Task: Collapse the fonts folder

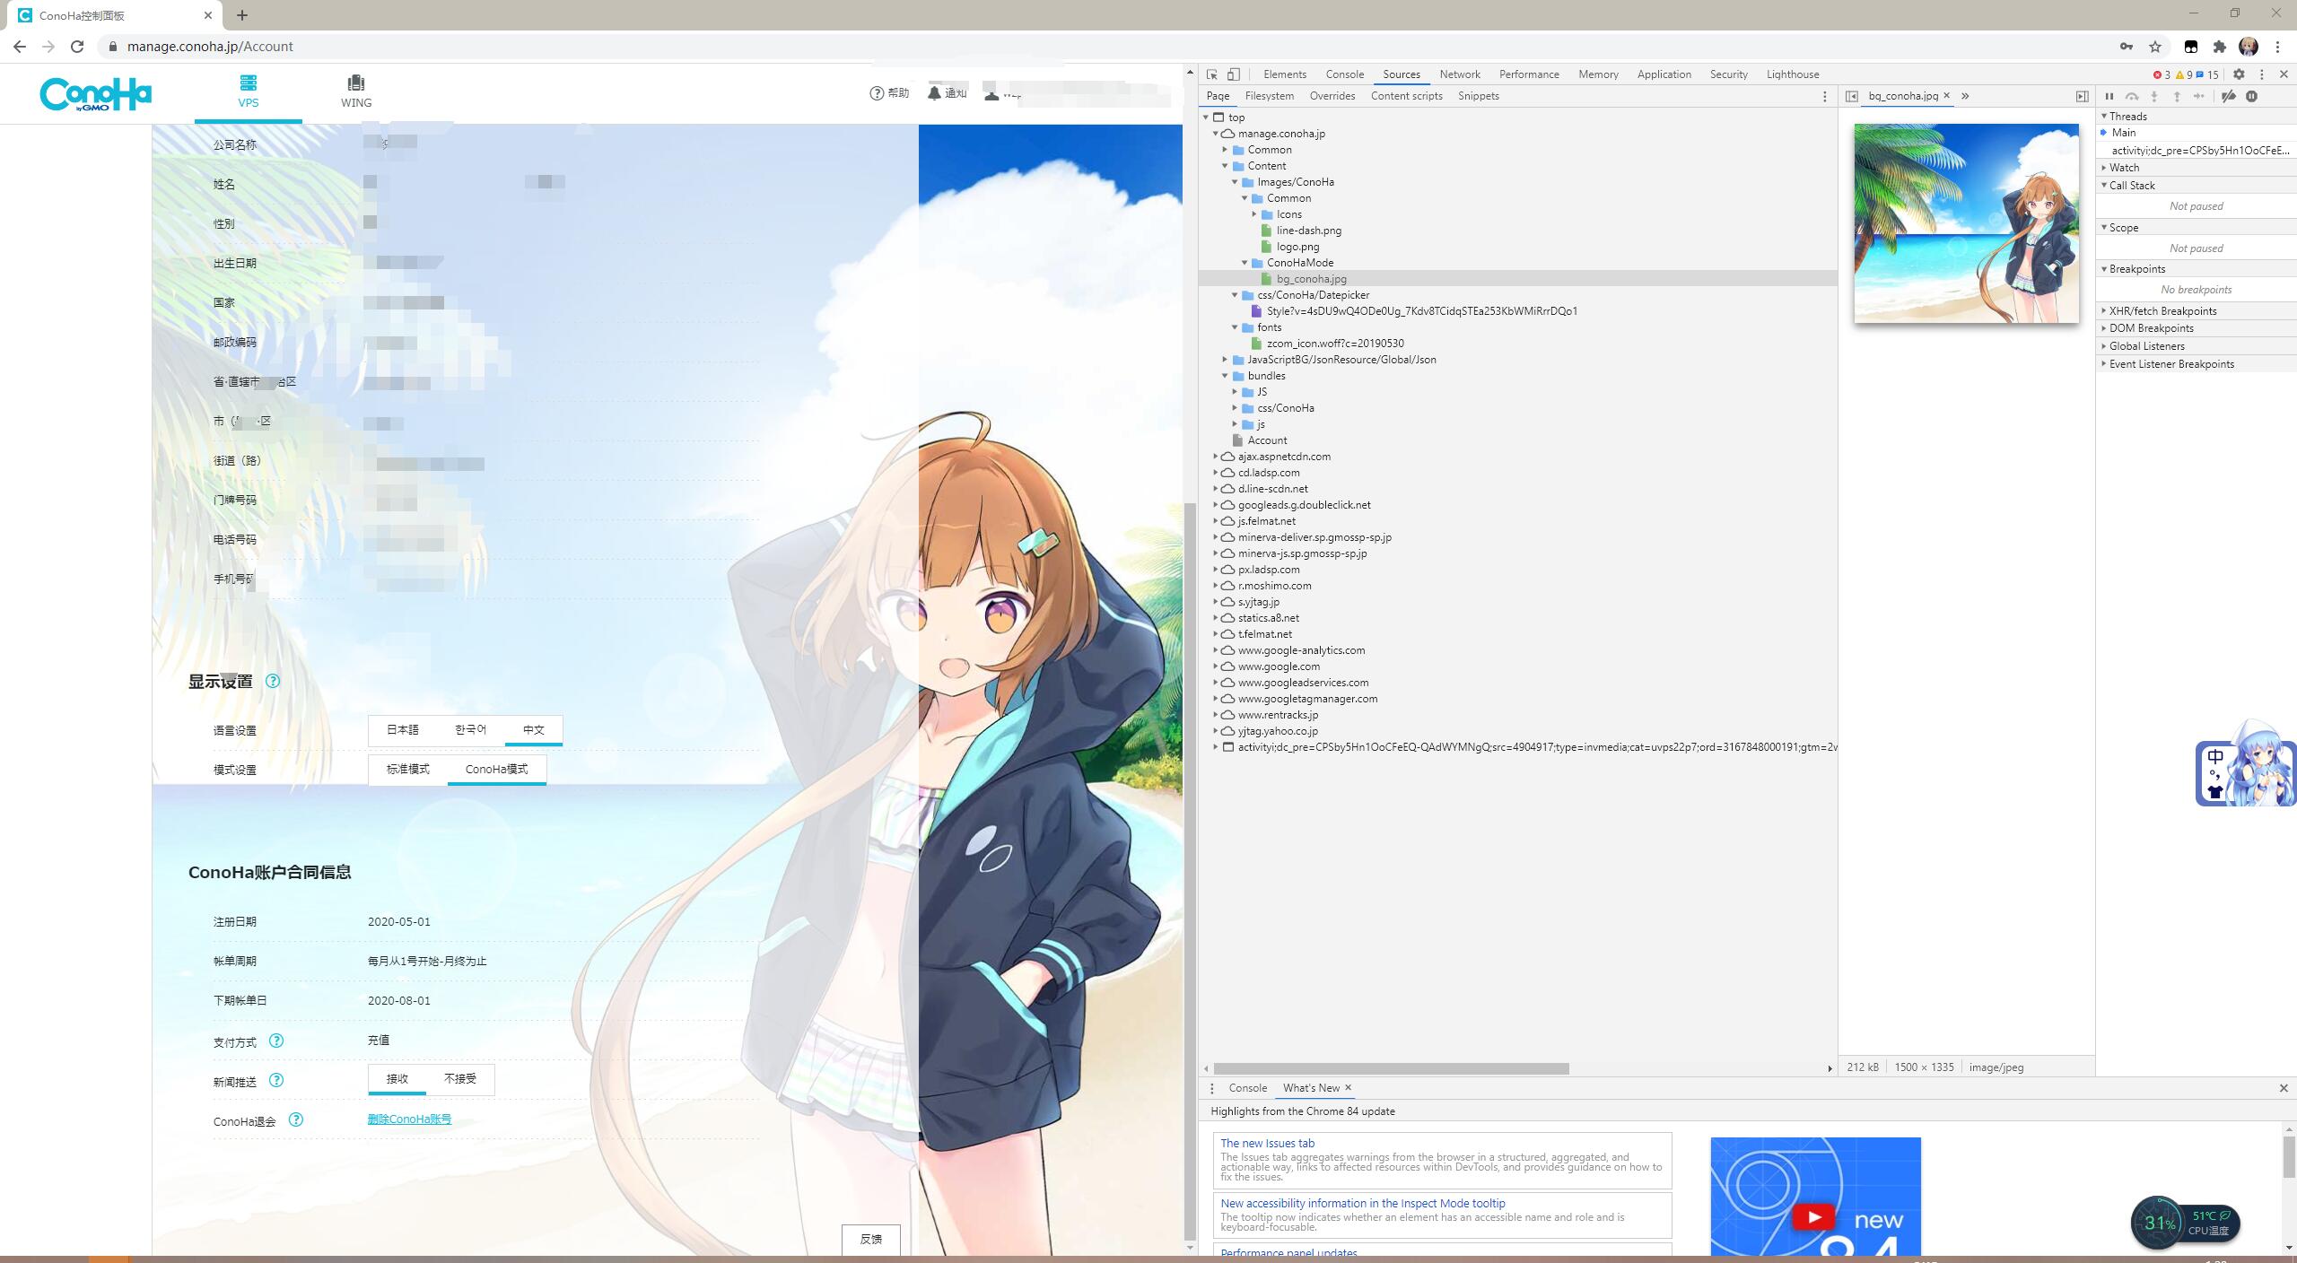Action: point(1235,327)
